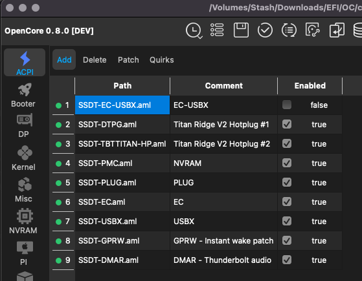The image size is (362, 281).
Task: Switch to the Quirks tab
Action: 162,60
